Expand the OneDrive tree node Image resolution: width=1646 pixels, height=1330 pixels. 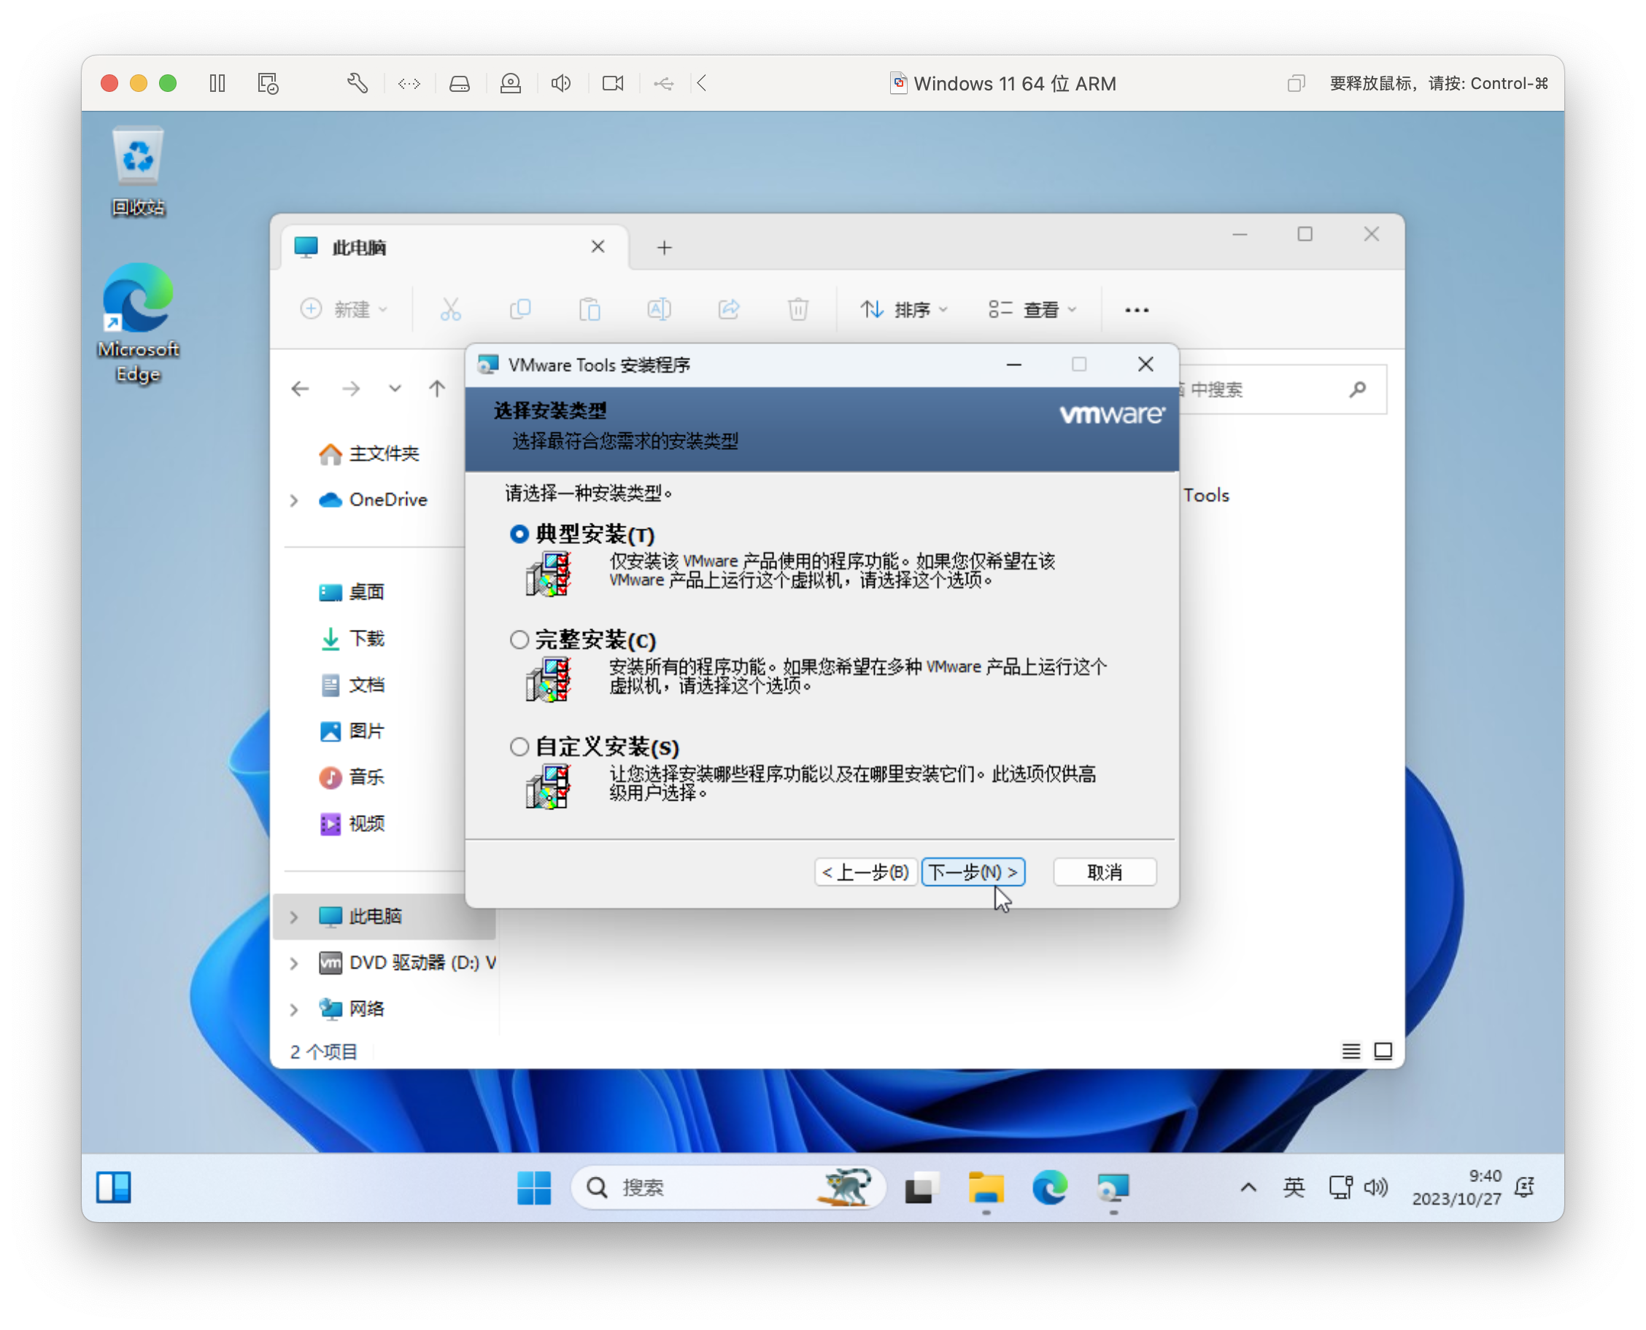pos(293,500)
